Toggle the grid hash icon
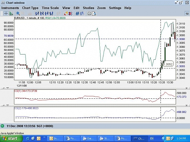This screenshot has height=142, width=190. [x=77, y=13]
